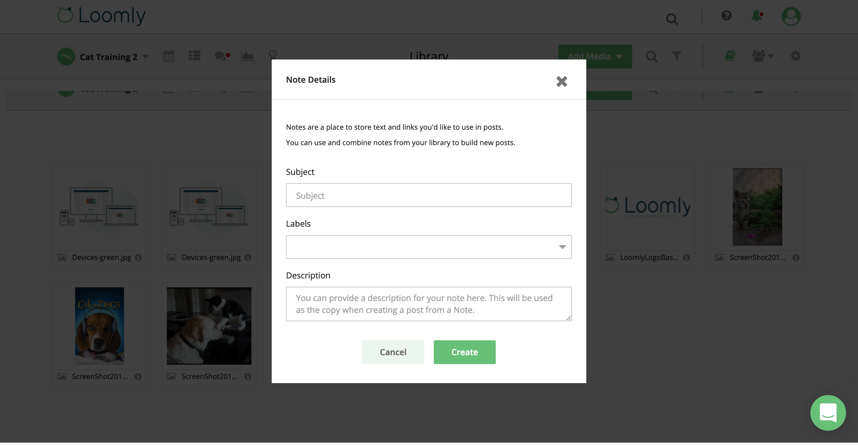Check notifications via the bell icon
Viewport: 858px width, 445px height.
pos(756,16)
